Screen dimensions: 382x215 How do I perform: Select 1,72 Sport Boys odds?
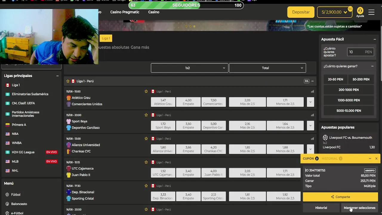click(163, 125)
